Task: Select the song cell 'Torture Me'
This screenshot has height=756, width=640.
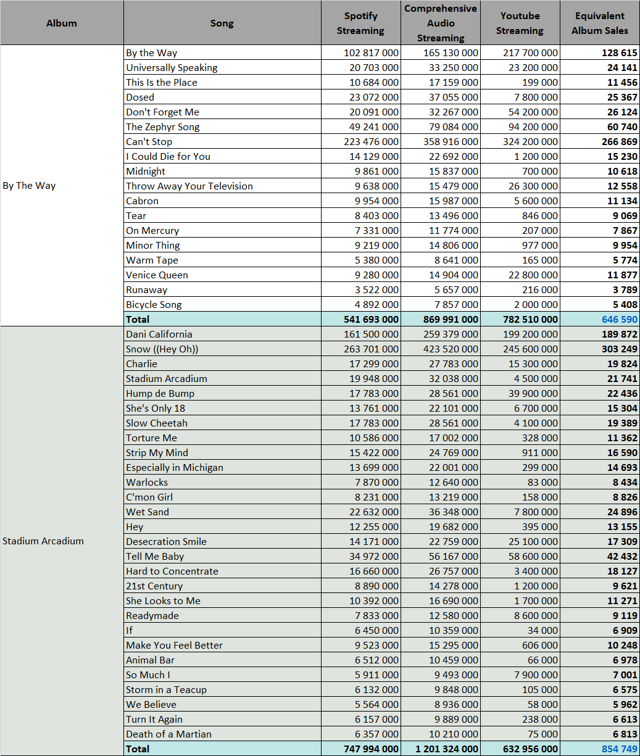Action: [x=222, y=438]
